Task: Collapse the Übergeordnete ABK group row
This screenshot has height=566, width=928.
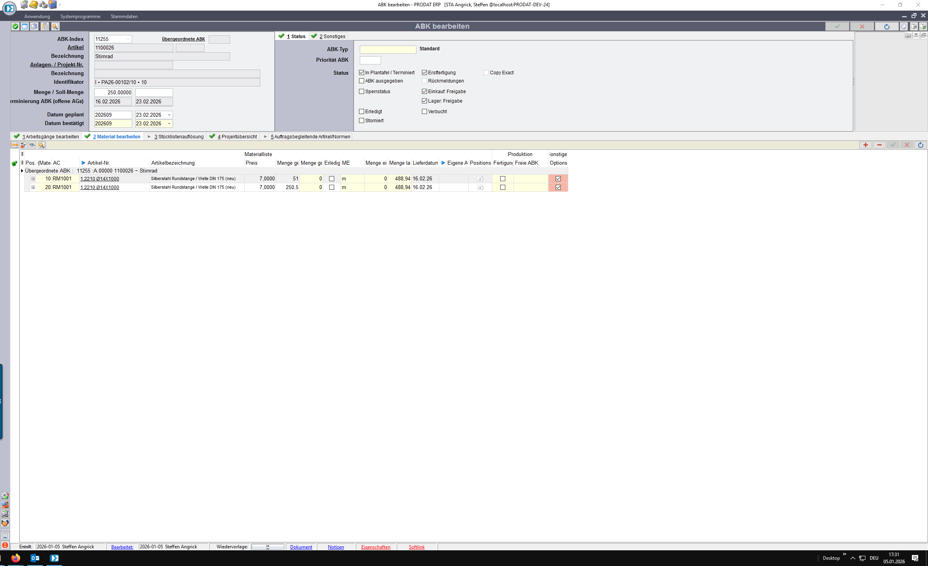Action: pos(22,171)
